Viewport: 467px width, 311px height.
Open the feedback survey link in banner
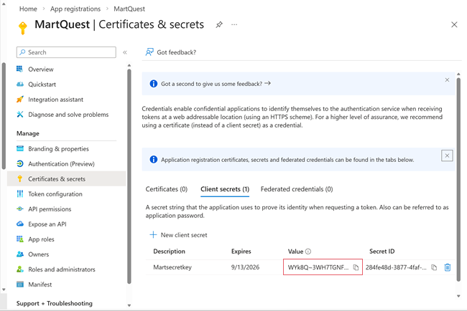click(x=216, y=84)
